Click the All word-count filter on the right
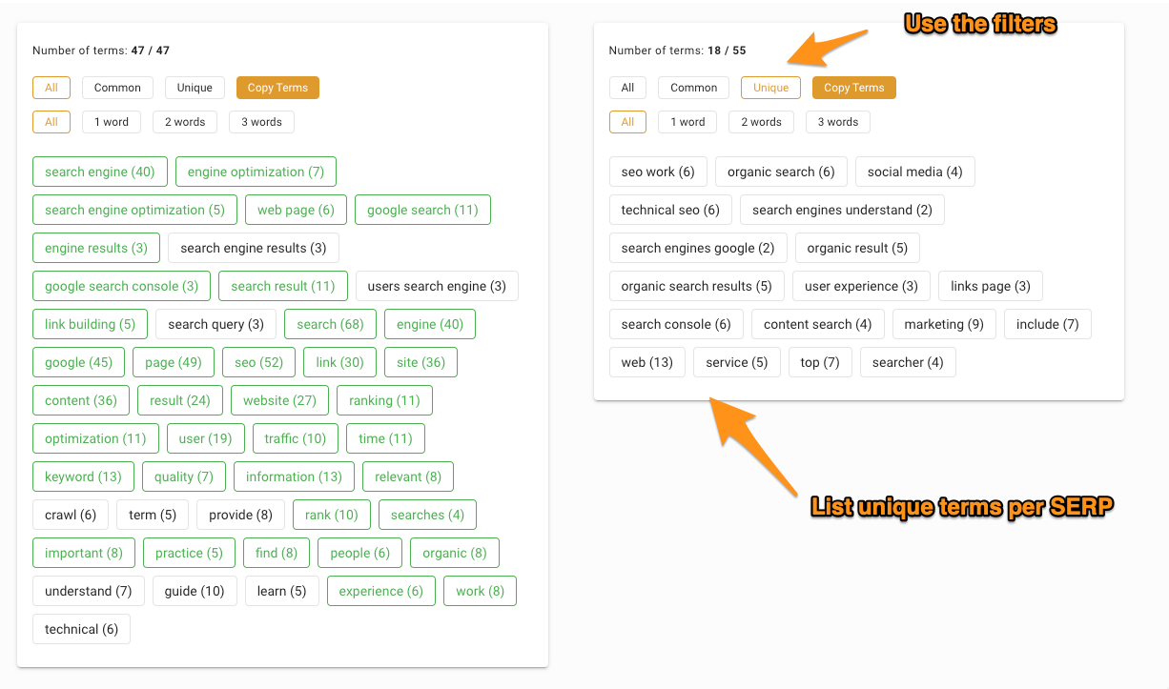The width and height of the screenshot is (1169, 689). [x=627, y=121]
